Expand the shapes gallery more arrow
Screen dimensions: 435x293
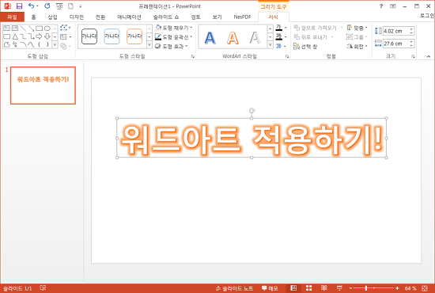point(55,44)
